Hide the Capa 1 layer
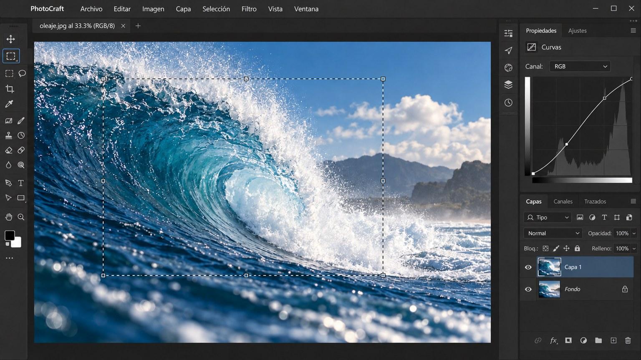 click(x=528, y=267)
